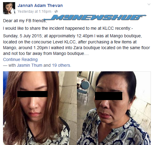
Task: Open Jannah Adam Thevan's profile picture
Action: (x=9, y=8)
